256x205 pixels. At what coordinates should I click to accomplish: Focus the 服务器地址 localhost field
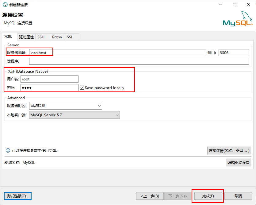pyautogui.click(x=117, y=53)
